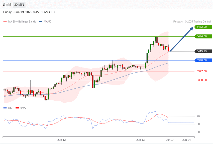Click the RSI 70 axis label
213x144 pixels.
pos(198,116)
